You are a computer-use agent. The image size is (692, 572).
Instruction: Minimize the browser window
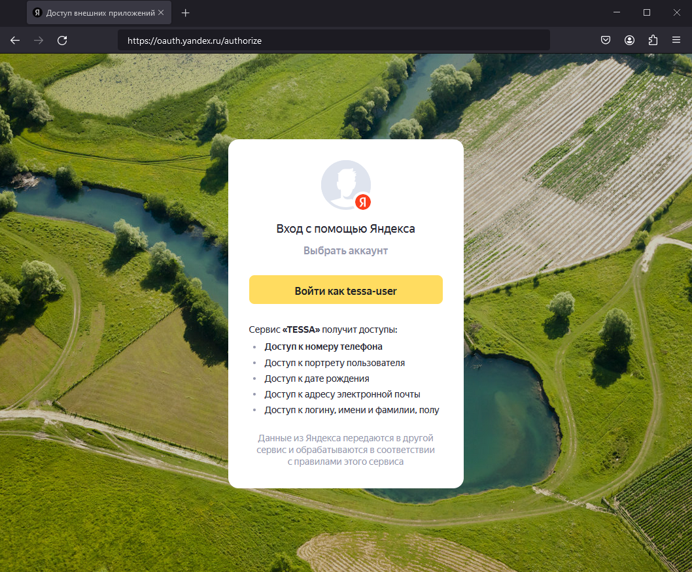coord(616,12)
